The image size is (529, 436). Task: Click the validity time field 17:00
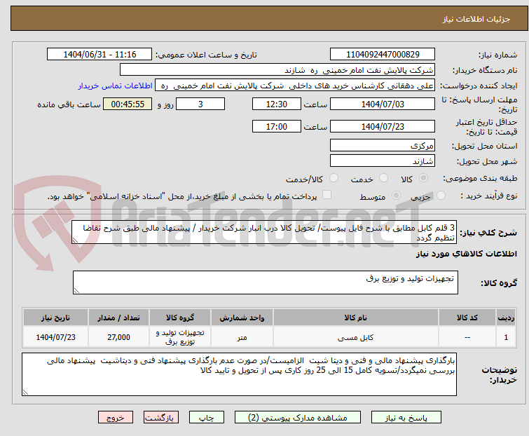coord(277,127)
